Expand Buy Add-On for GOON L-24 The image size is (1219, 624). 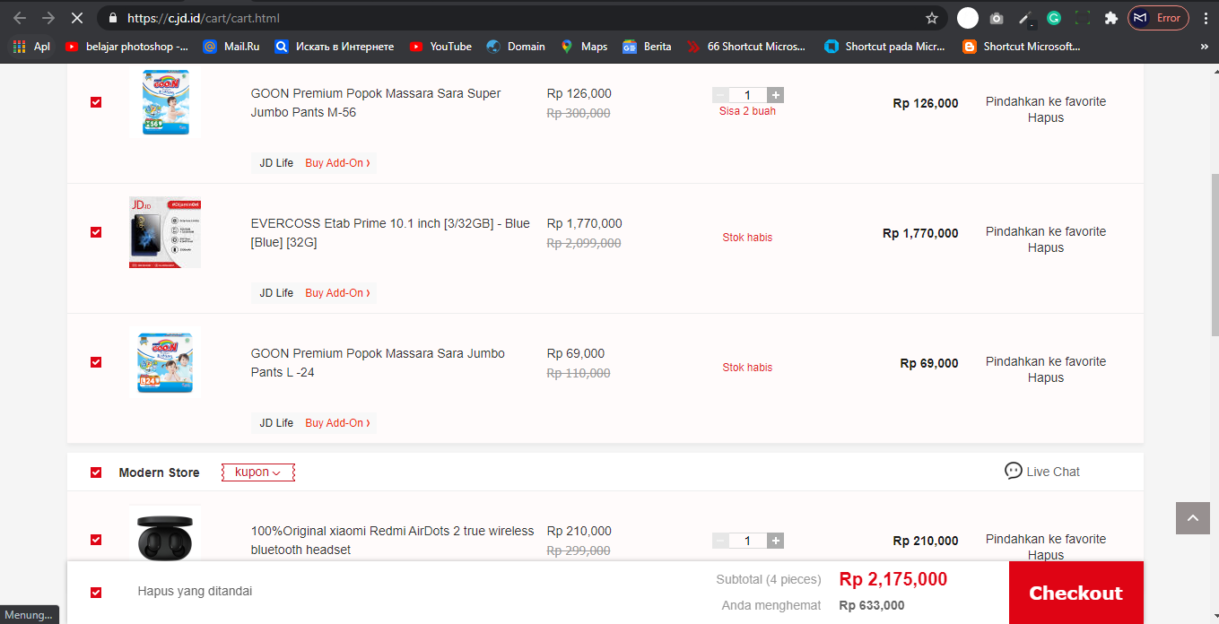click(x=337, y=423)
